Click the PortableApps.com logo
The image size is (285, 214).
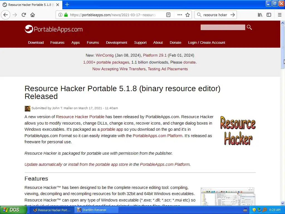(x=54, y=29)
